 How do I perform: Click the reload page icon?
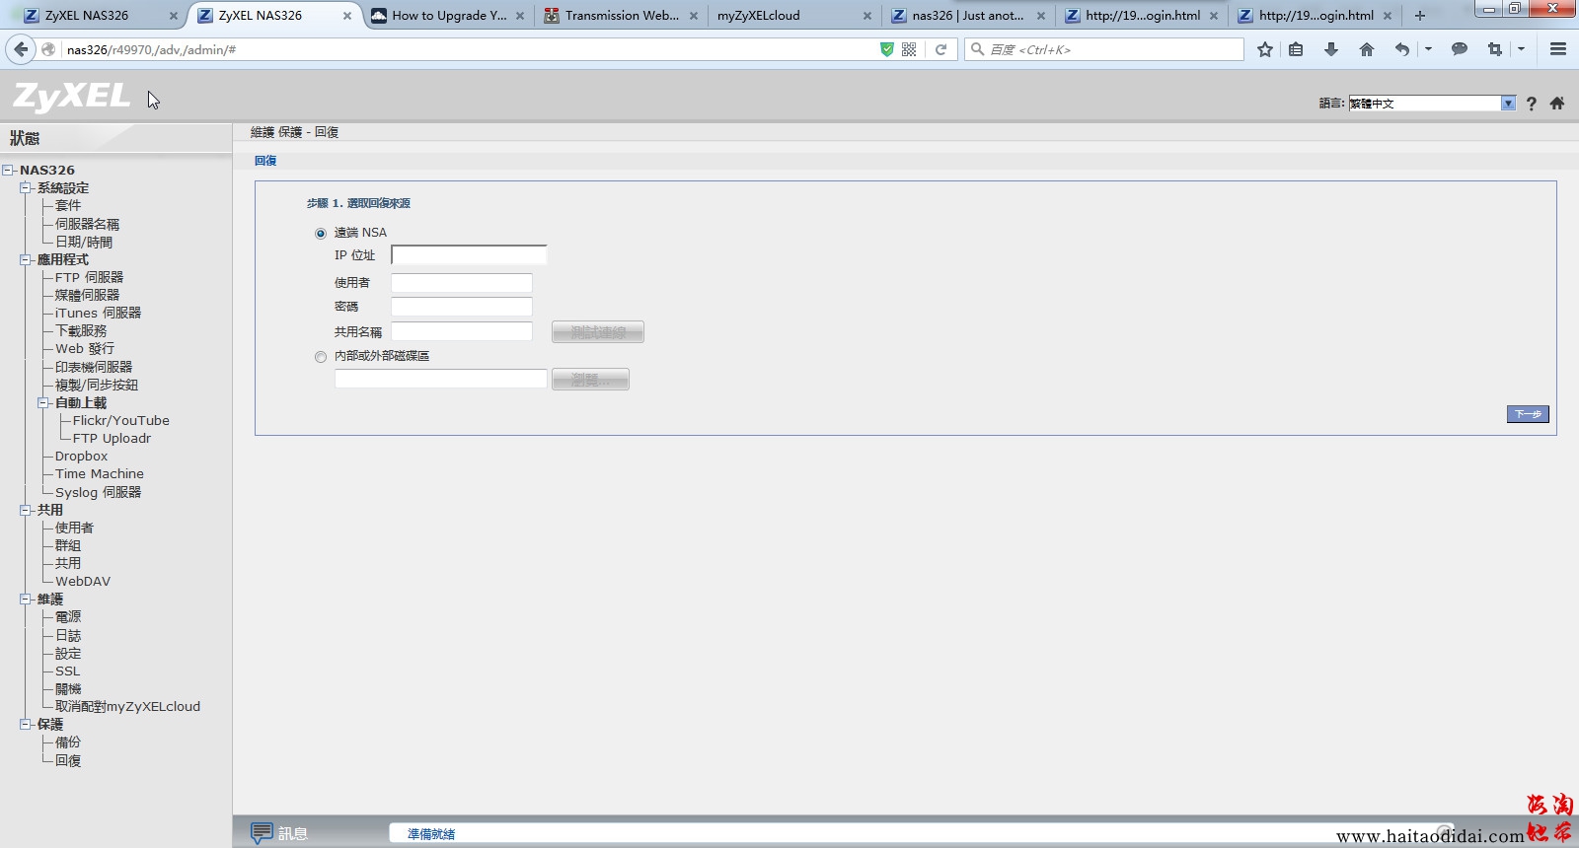coord(941,49)
